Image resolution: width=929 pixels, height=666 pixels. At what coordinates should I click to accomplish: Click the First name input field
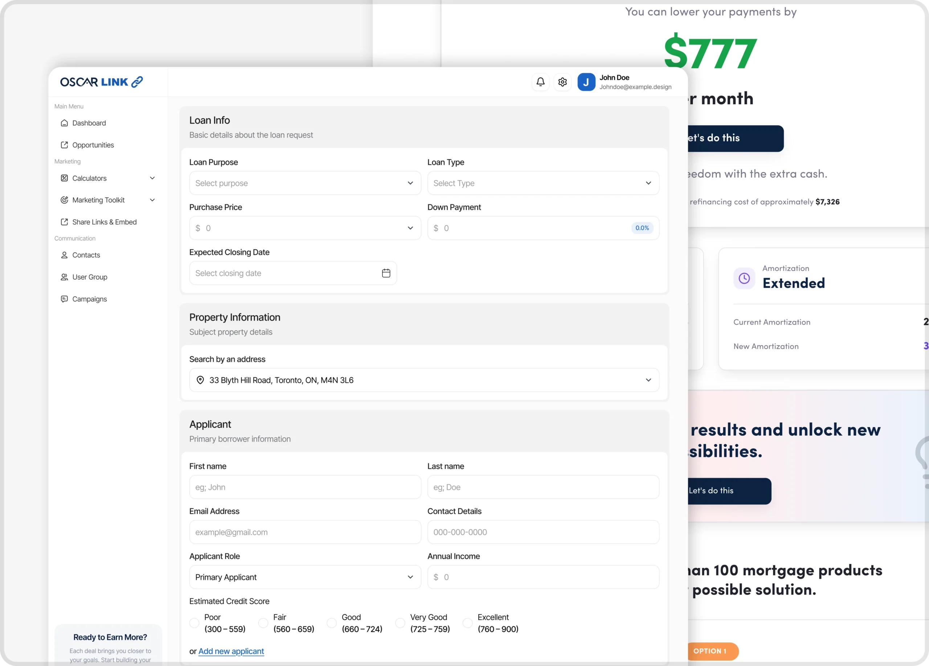tap(305, 487)
